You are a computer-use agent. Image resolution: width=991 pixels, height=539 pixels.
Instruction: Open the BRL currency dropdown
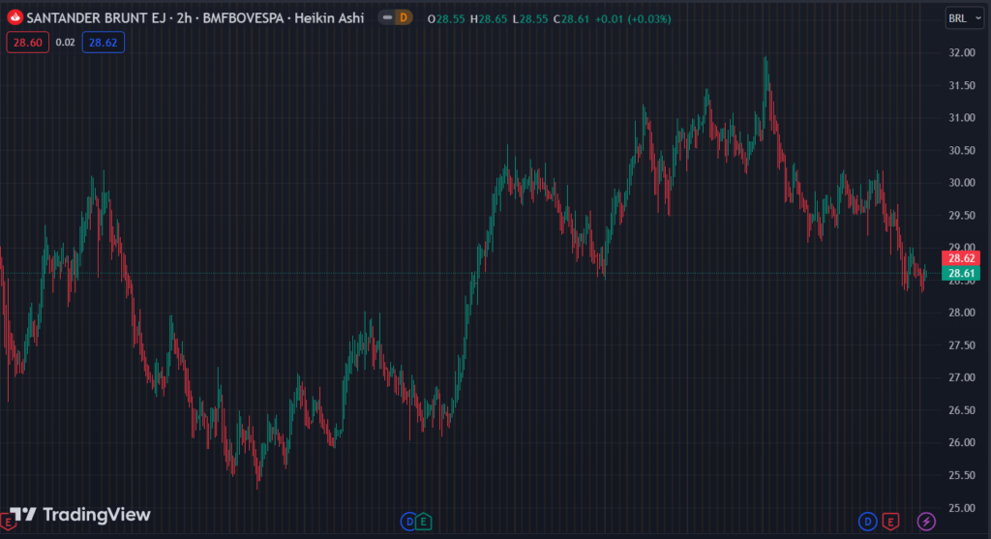(964, 18)
